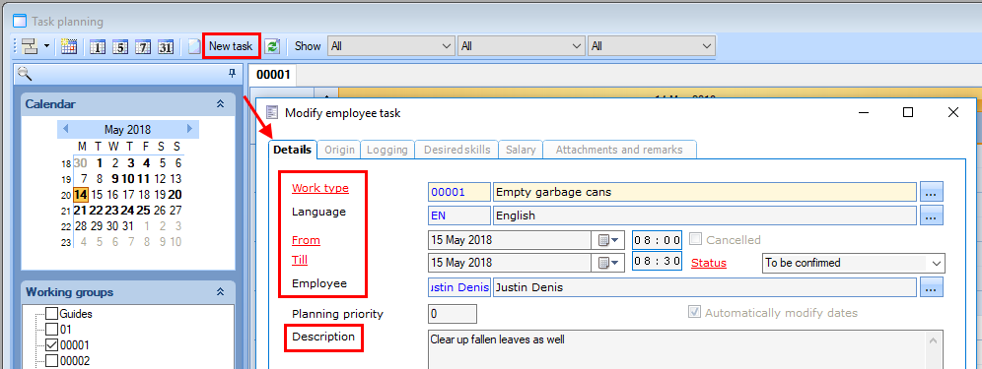Open the Logging tab
Image resolution: width=982 pixels, height=369 pixels.
coord(387,150)
